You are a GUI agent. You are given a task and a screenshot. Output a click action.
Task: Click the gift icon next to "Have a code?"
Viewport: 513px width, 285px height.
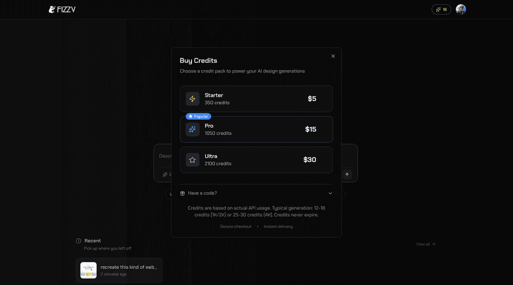coord(183,193)
